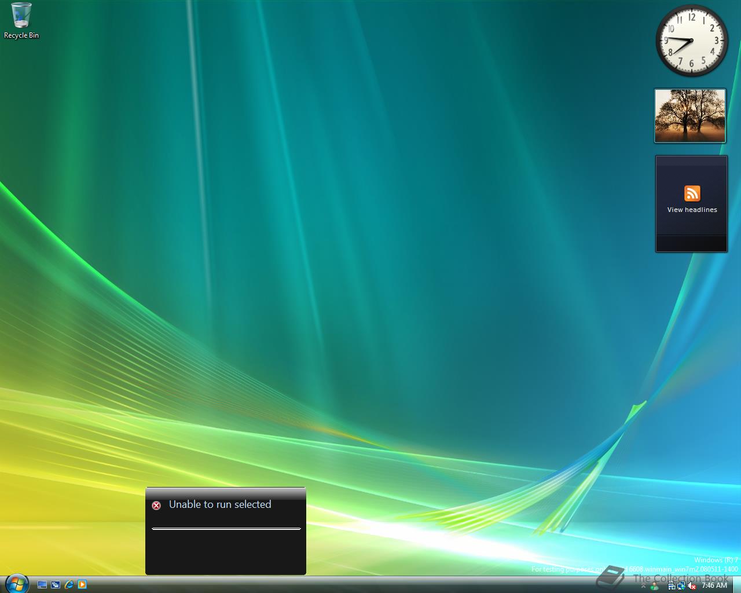
Task: Click the green user tray icon
Action: point(654,586)
